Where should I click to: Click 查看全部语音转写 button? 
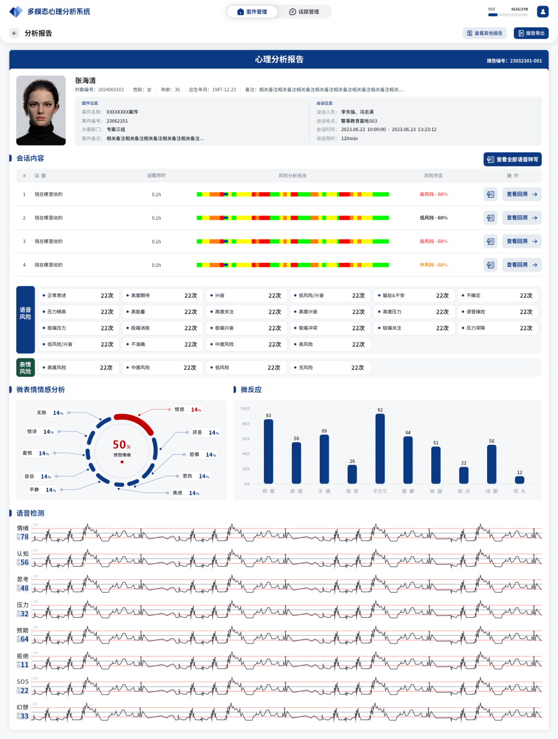tap(512, 160)
